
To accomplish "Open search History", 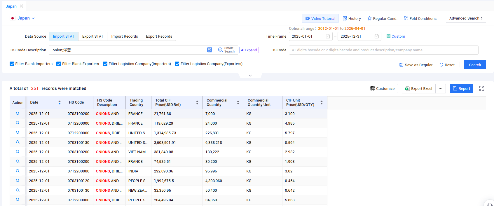I will 352,18.
